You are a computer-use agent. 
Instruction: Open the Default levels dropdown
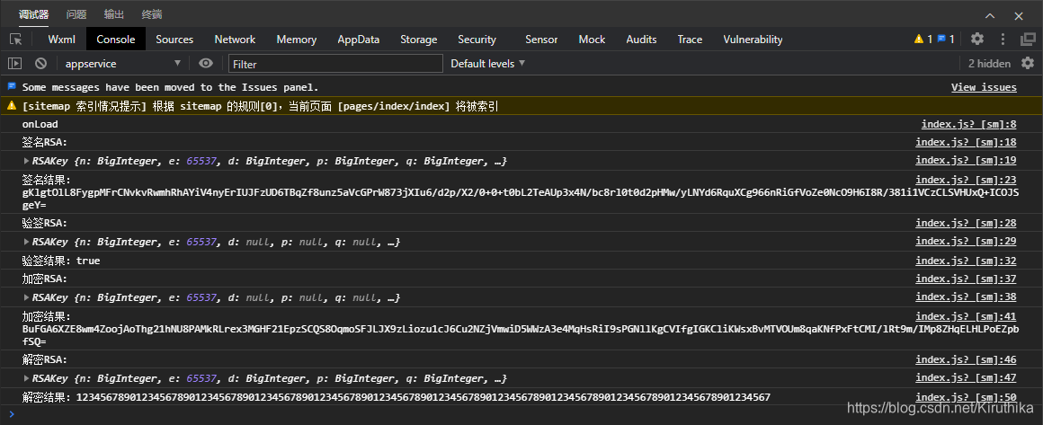click(487, 63)
